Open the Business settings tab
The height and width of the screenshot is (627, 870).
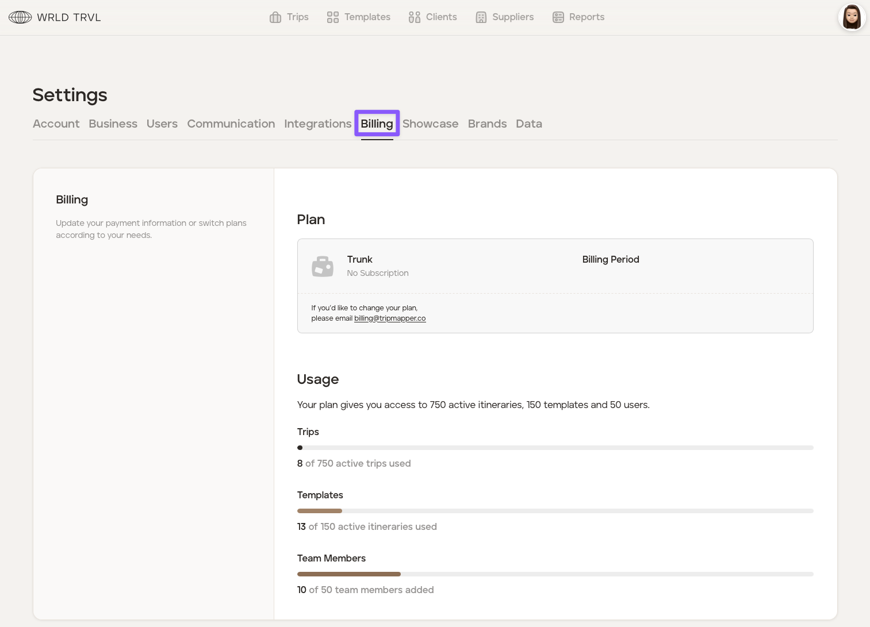click(x=113, y=124)
